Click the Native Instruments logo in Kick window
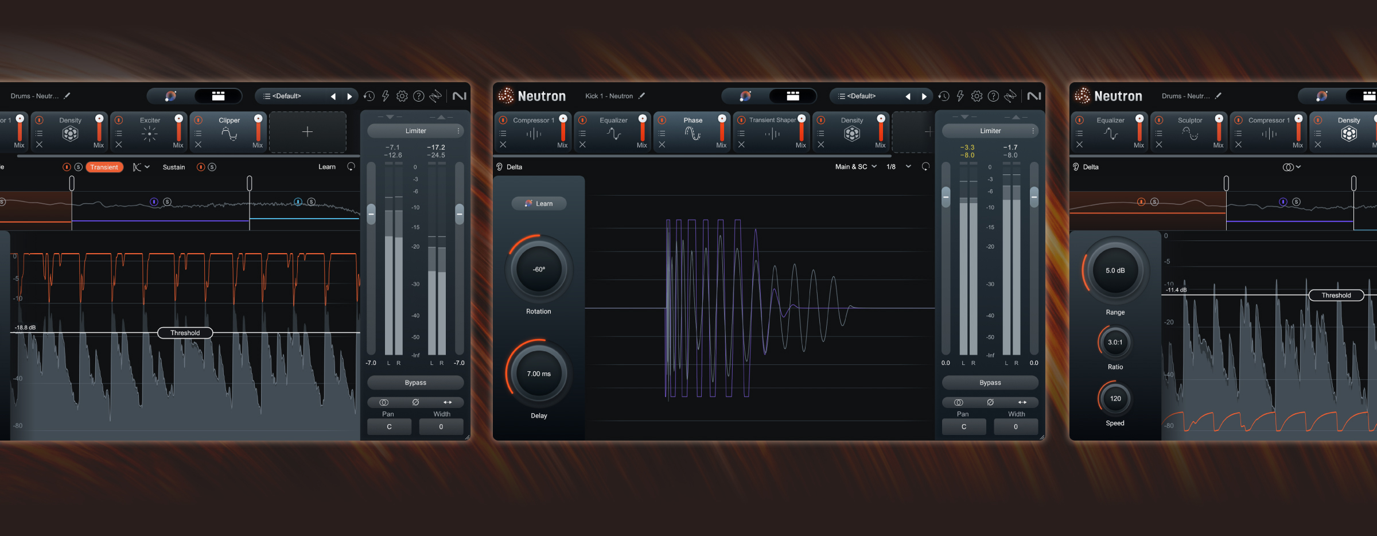The image size is (1377, 536). pos(1034,96)
